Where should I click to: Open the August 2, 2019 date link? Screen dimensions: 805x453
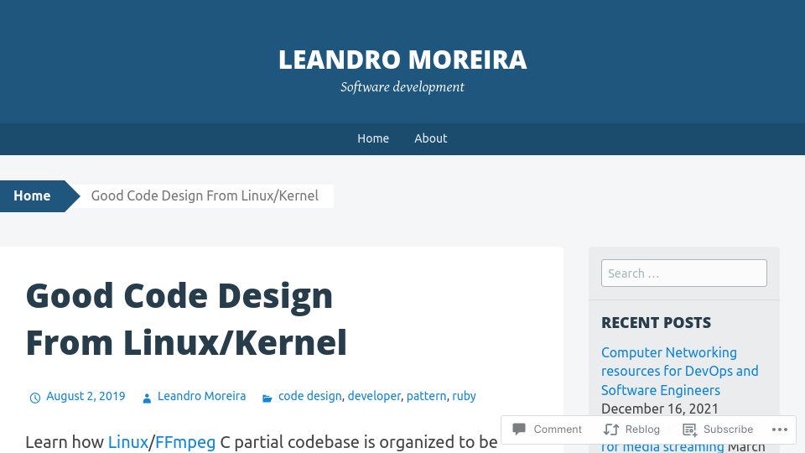click(x=86, y=396)
